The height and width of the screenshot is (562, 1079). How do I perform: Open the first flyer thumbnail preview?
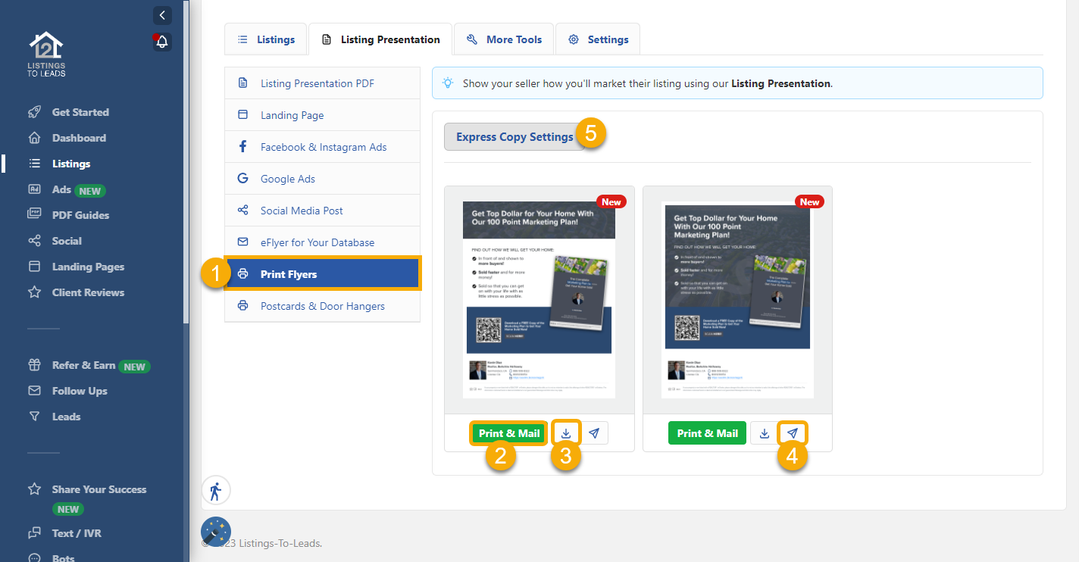539,299
